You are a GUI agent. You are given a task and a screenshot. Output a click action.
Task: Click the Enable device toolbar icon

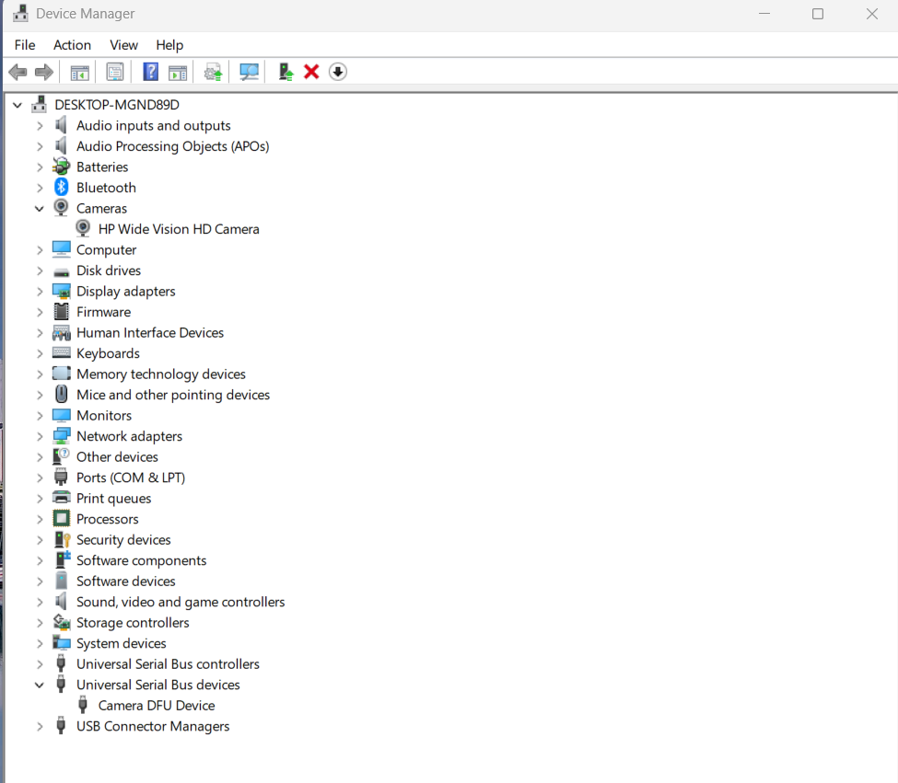point(286,72)
